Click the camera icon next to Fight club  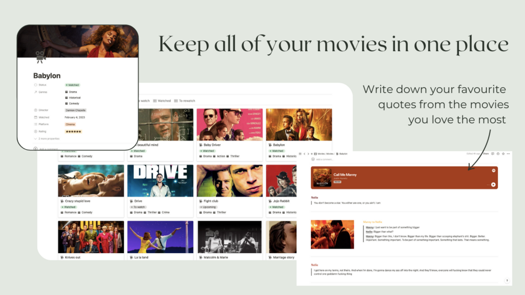coord(201,202)
